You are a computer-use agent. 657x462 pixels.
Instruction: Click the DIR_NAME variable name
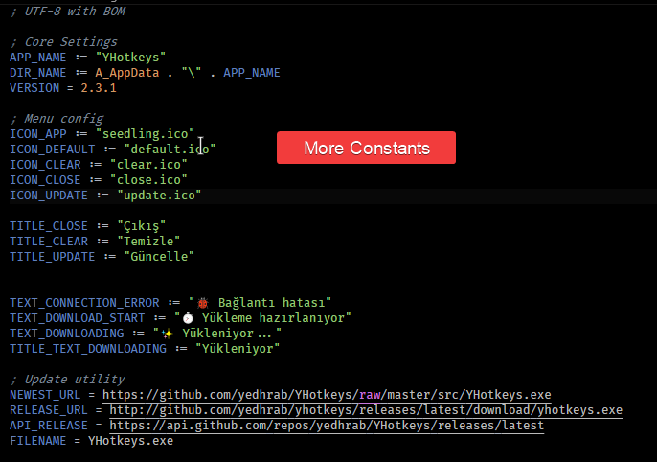point(38,73)
